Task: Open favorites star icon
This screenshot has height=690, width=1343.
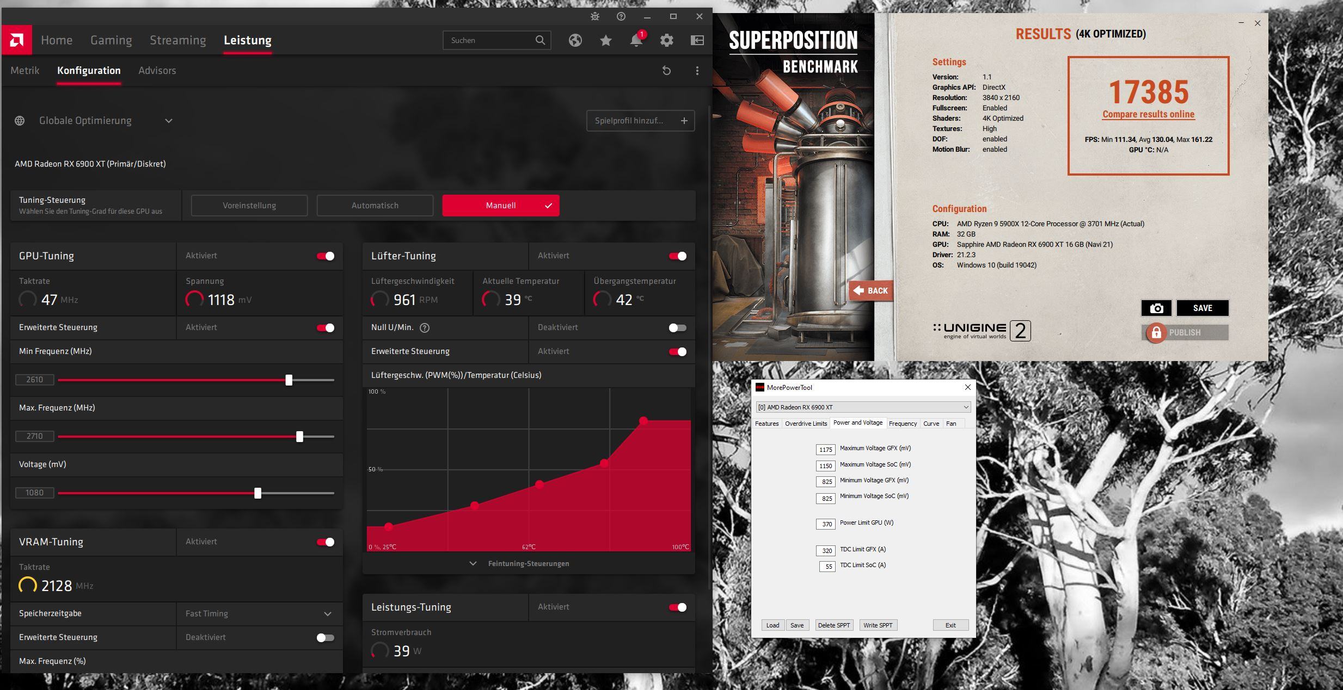Action: (x=606, y=40)
